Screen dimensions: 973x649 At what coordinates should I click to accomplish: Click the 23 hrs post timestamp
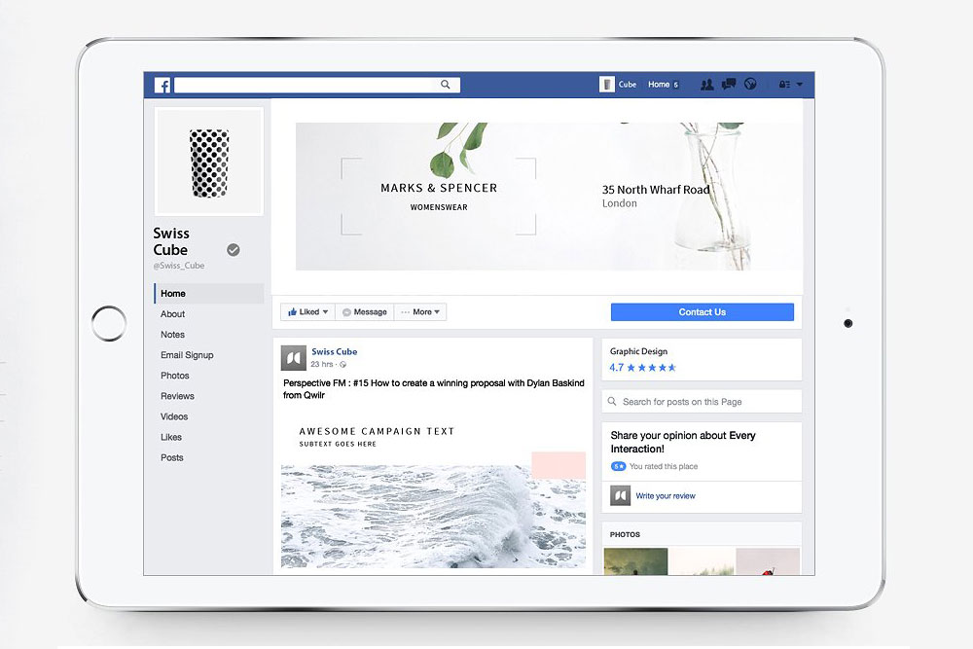click(322, 364)
